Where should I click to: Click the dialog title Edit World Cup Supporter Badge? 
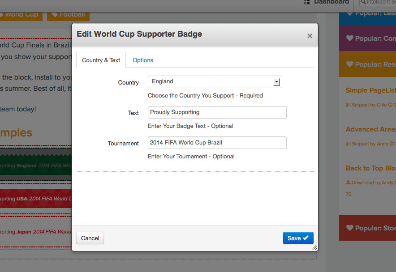[x=139, y=34]
